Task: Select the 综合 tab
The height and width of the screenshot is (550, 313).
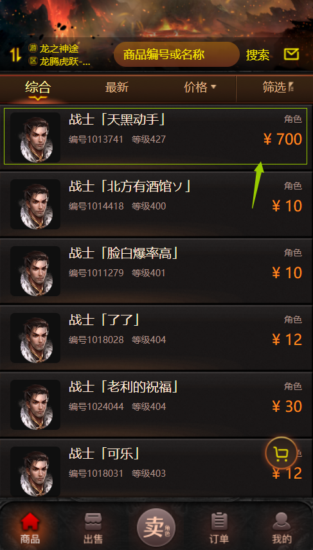Action: point(38,87)
